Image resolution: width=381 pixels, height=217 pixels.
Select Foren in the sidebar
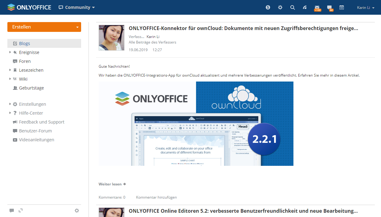(25, 61)
